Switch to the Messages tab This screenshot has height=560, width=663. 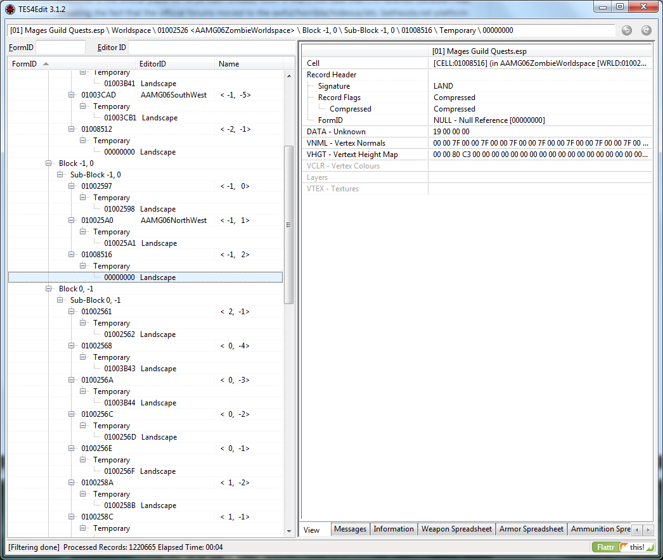click(350, 529)
